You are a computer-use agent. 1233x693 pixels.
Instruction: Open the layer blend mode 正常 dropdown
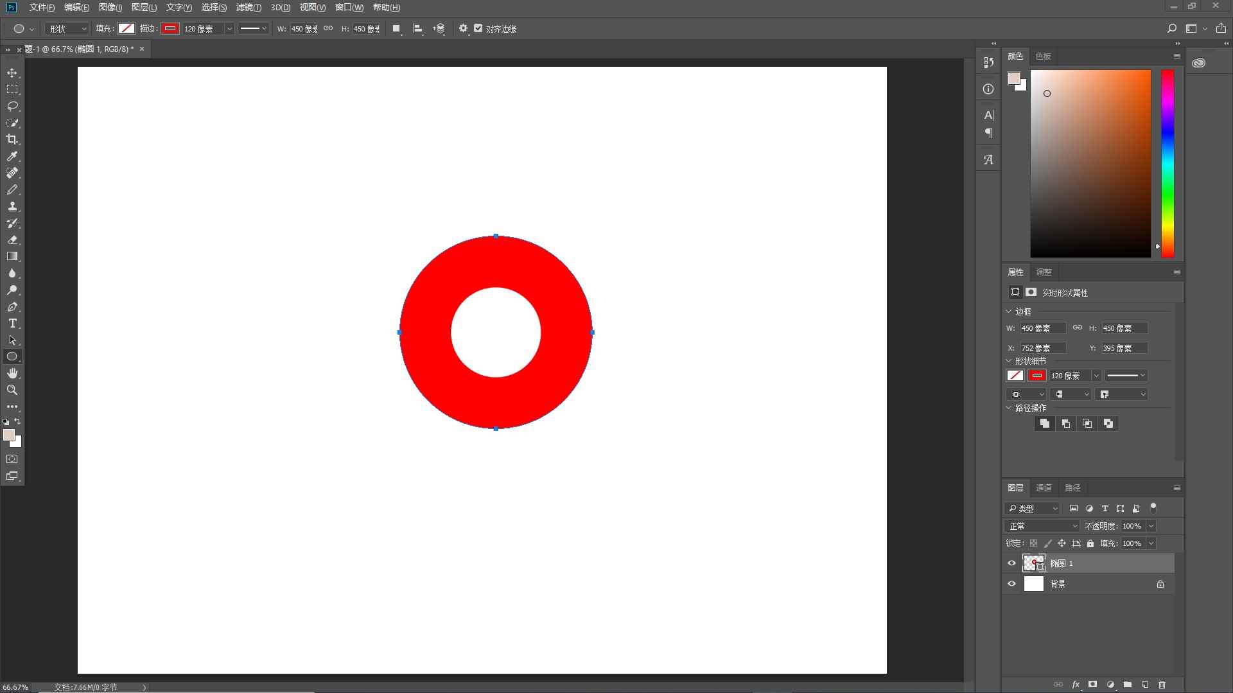pos(1042,526)
